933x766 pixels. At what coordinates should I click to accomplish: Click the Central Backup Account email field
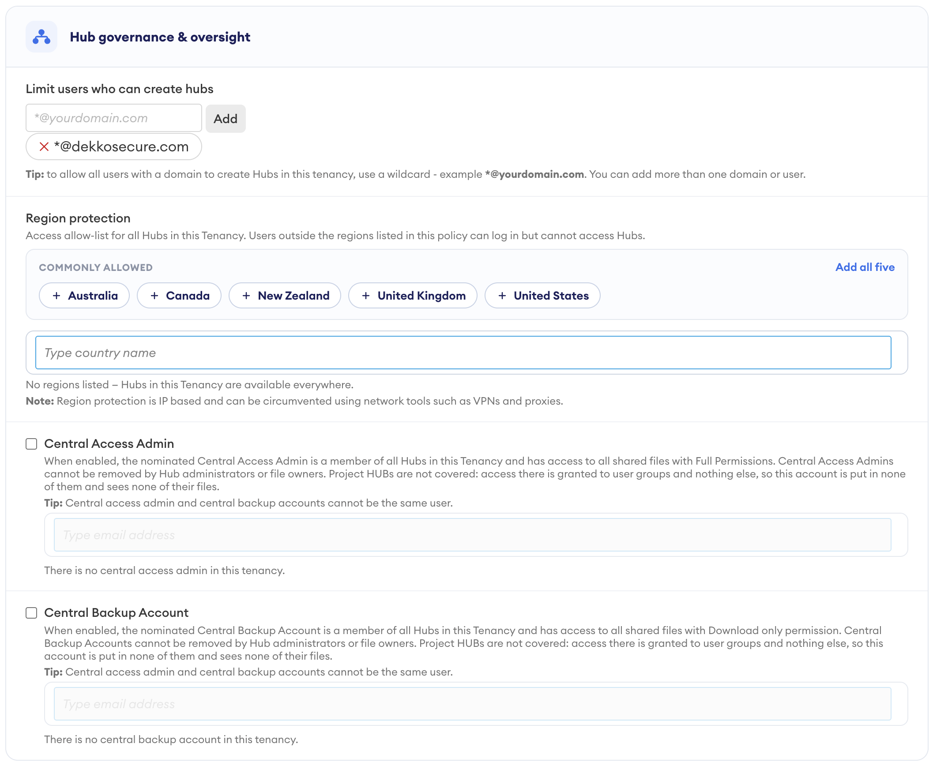(473, 704)
